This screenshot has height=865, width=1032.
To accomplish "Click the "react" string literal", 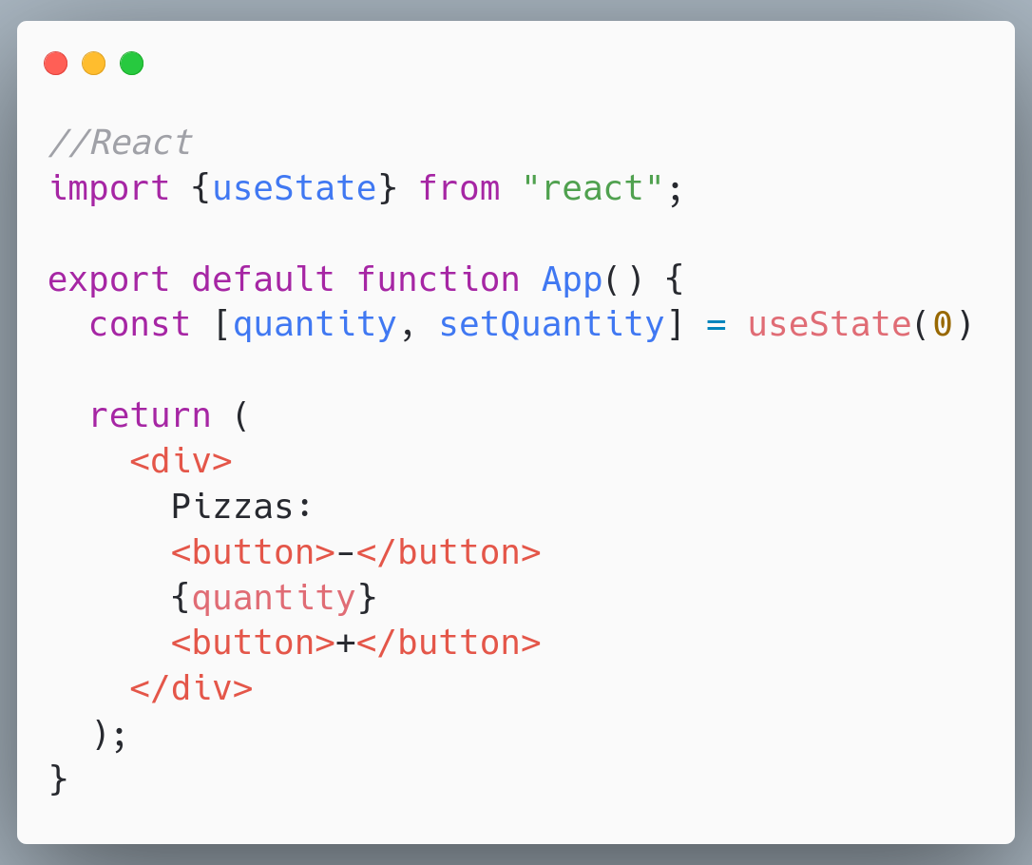I will click(x=592, y=188).
